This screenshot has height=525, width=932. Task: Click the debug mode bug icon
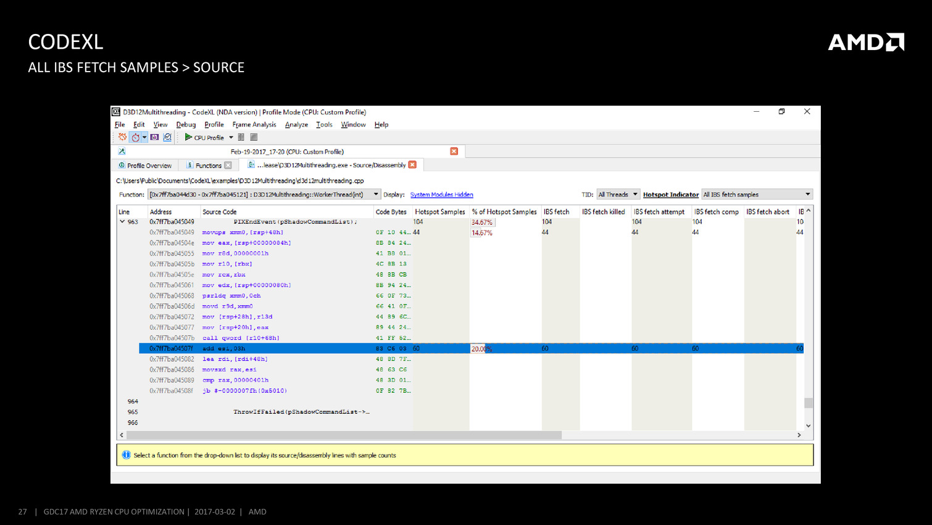[122, 137]
